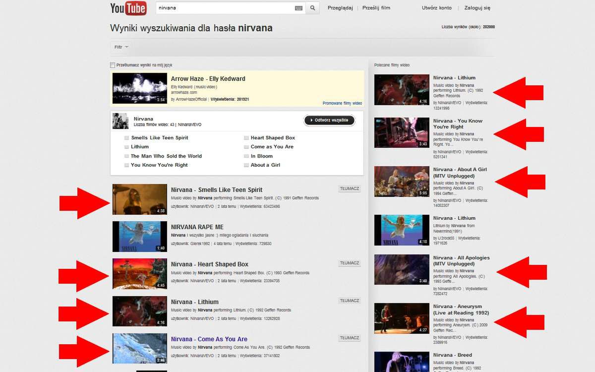The height and width of the screenshot is (372, 595).
Task: Open sidebar Aneurysm (Live at Reading 1992) thumbnail
Action: [x=402, y=318]
